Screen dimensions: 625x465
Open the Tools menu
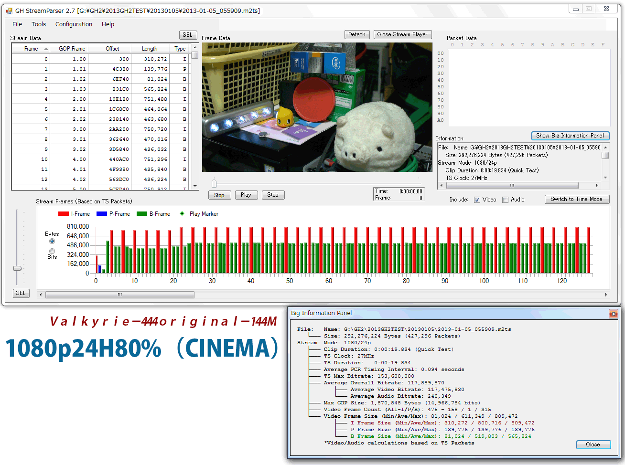(x=39, y=24)
